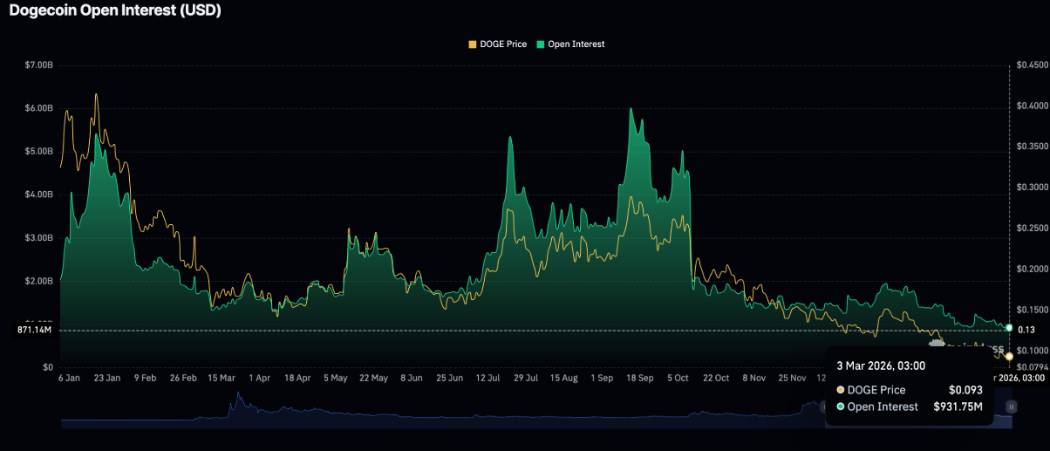1050x451 pixels.
Task: Click the yellow DOGE Price legend swatch
Action: tap(473, 44)
